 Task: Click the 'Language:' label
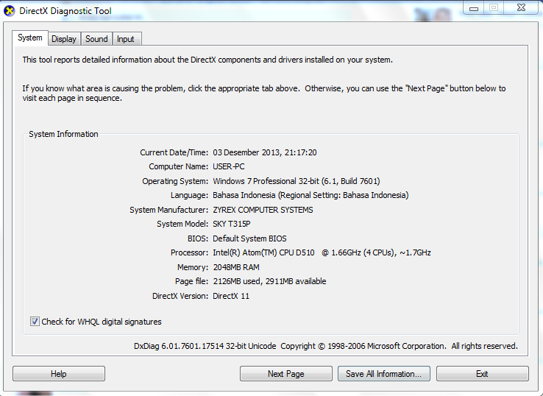[x=189, y=195]
